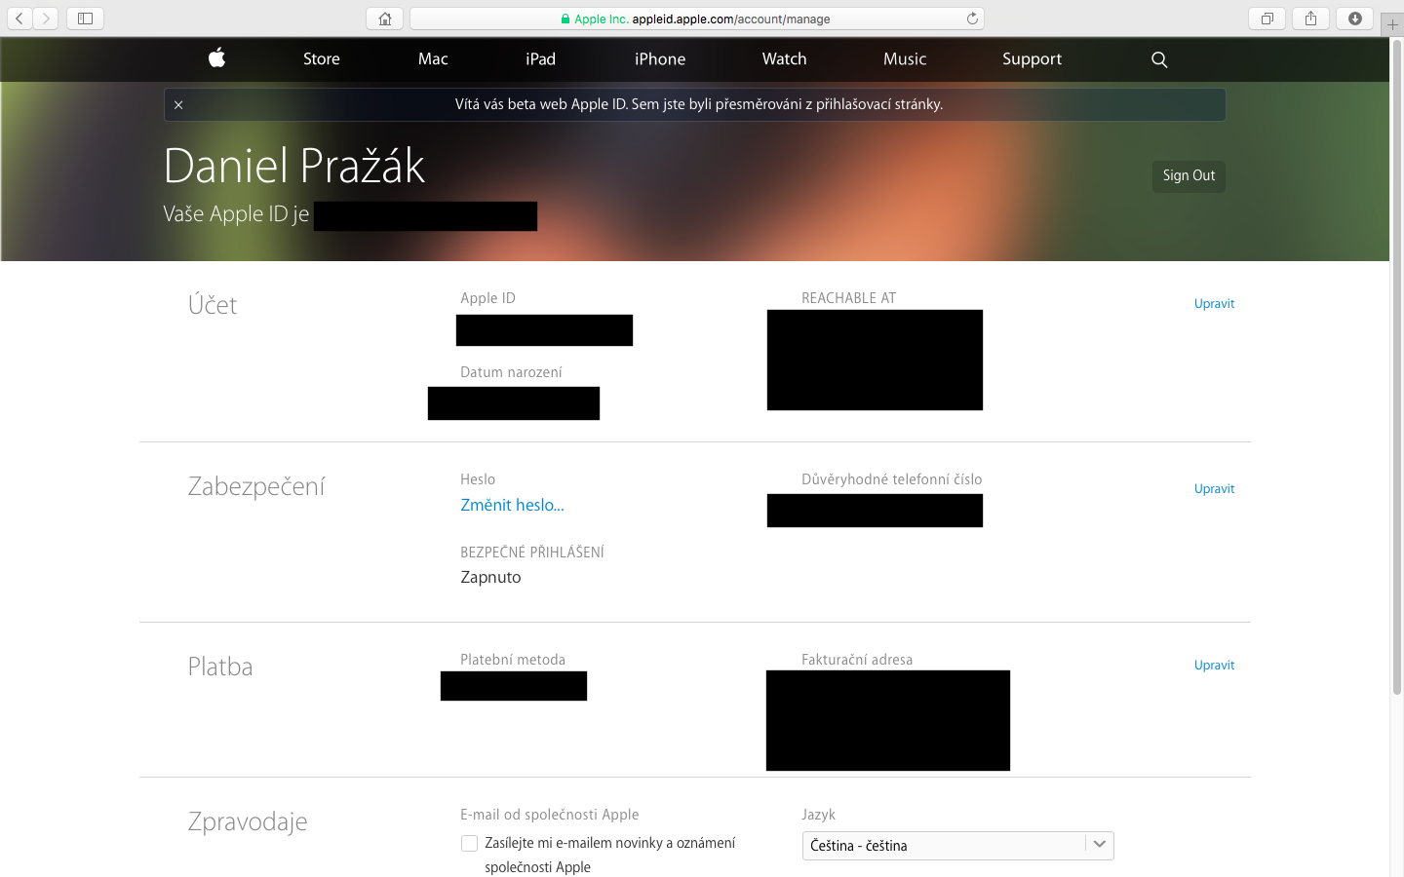Enable Apple e-mail news checkbox

469,844
